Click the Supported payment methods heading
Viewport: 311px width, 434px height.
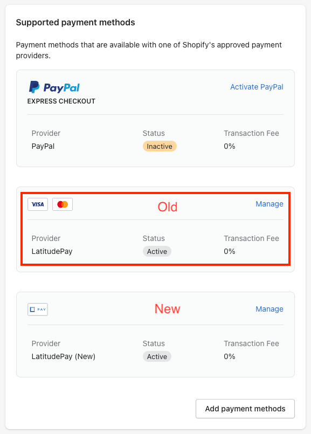75,23
